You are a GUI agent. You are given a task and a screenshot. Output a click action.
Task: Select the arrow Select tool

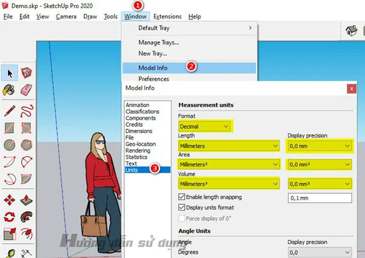(10, 73)
